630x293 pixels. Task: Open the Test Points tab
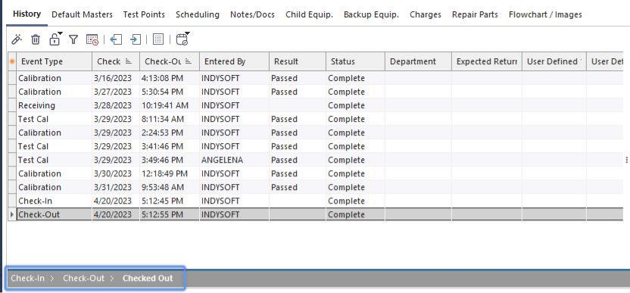[x=144, y=14]
